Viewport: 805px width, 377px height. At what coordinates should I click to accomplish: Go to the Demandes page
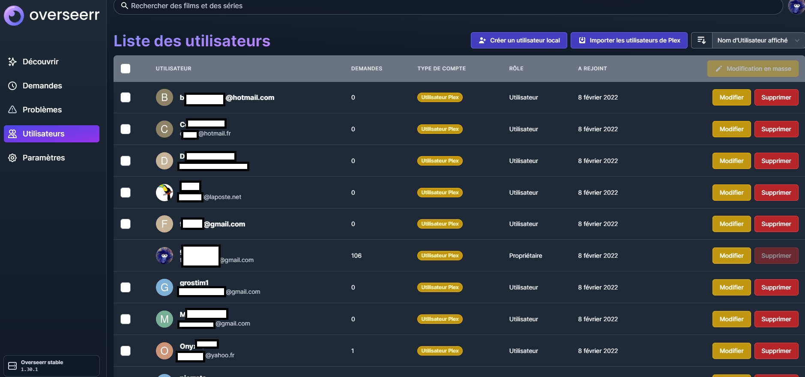point(42,86)
